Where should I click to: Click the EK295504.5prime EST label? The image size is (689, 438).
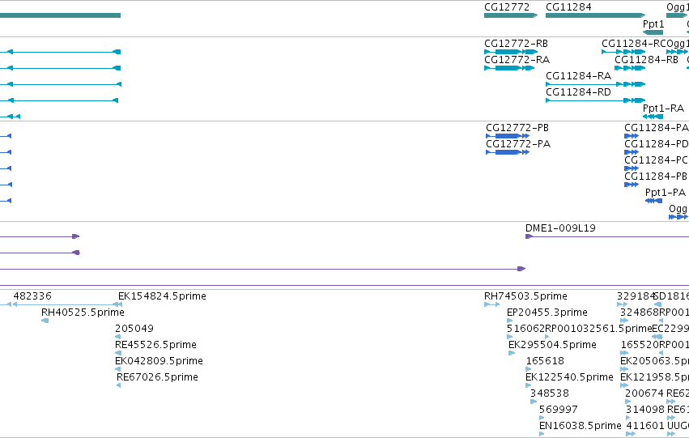(x=552, y=345)
